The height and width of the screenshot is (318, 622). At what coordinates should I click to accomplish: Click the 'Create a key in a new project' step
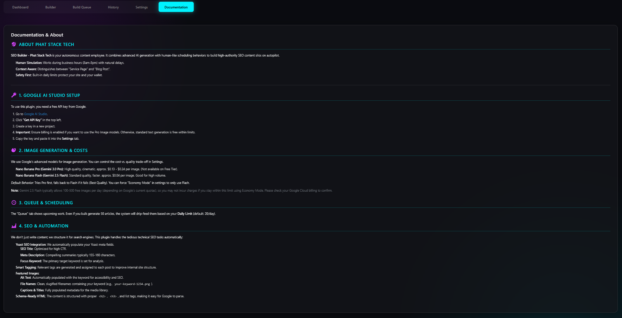click(x=36, y=126)
